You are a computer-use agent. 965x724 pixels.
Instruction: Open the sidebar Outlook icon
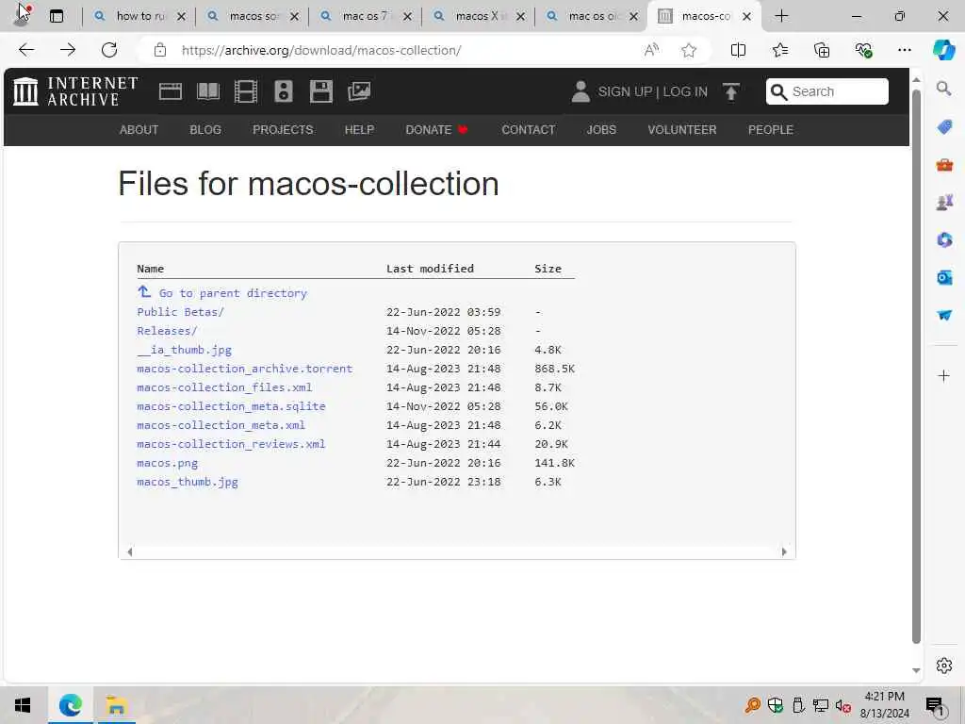(944, 278)
